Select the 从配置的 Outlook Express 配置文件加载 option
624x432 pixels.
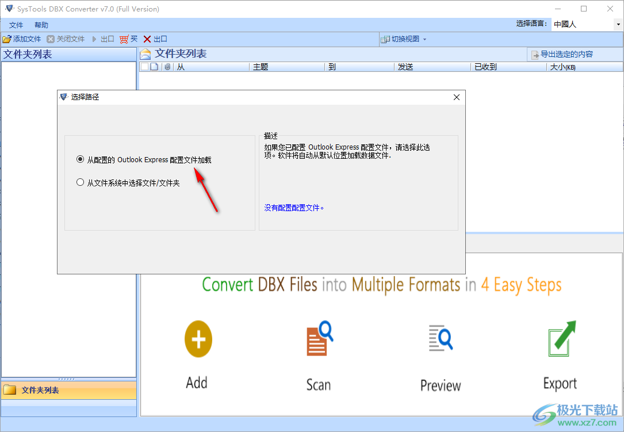pyautogui.click(x=80, y=159)
